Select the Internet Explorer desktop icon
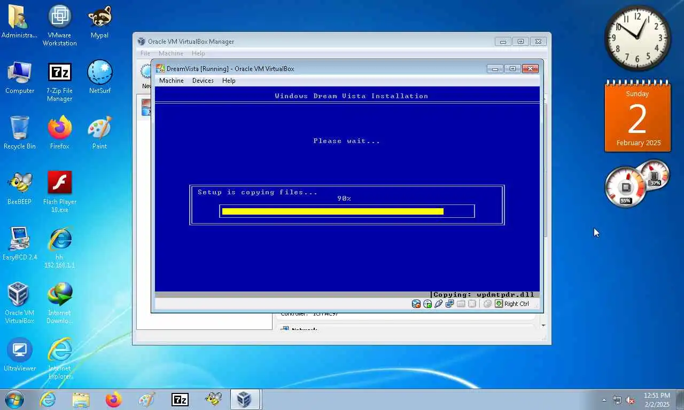Viewport: 684px width, 410px height. click(x=60, y=359)
